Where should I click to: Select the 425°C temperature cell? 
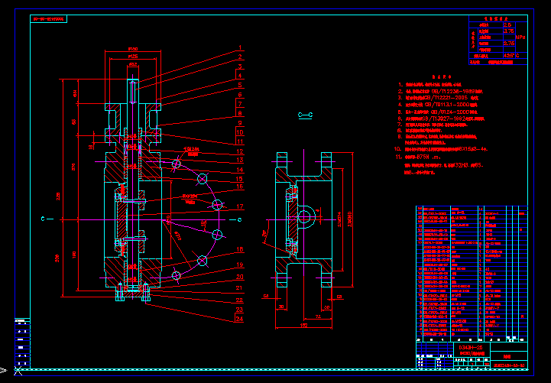click(x=510, y=56)
